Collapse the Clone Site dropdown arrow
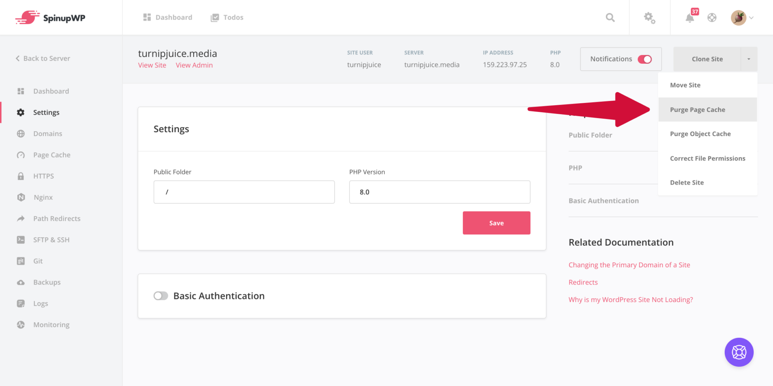This screenshot has height=386, width=773. point(749,59)
